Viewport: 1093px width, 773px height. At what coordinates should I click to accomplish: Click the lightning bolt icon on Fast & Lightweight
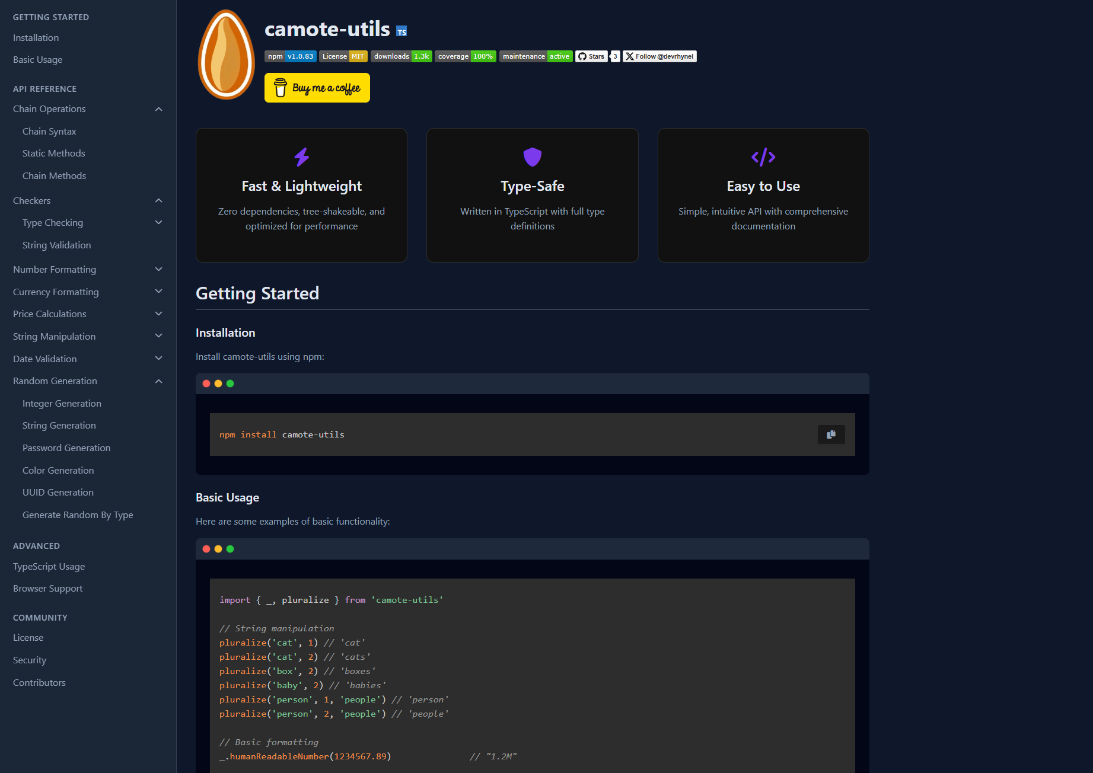(x=302, y=157)
